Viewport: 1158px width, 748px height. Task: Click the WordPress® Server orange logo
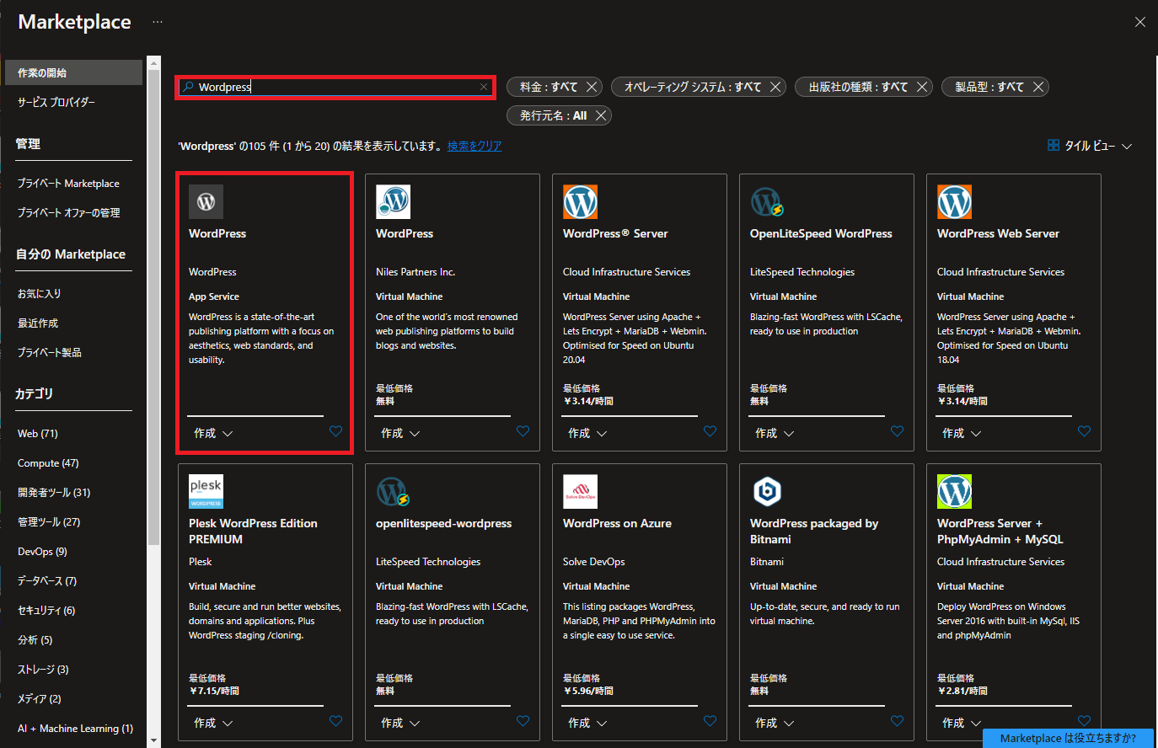(580, 201)
